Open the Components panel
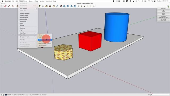Viewport: 170px width, 96px height. click(163, 16)
